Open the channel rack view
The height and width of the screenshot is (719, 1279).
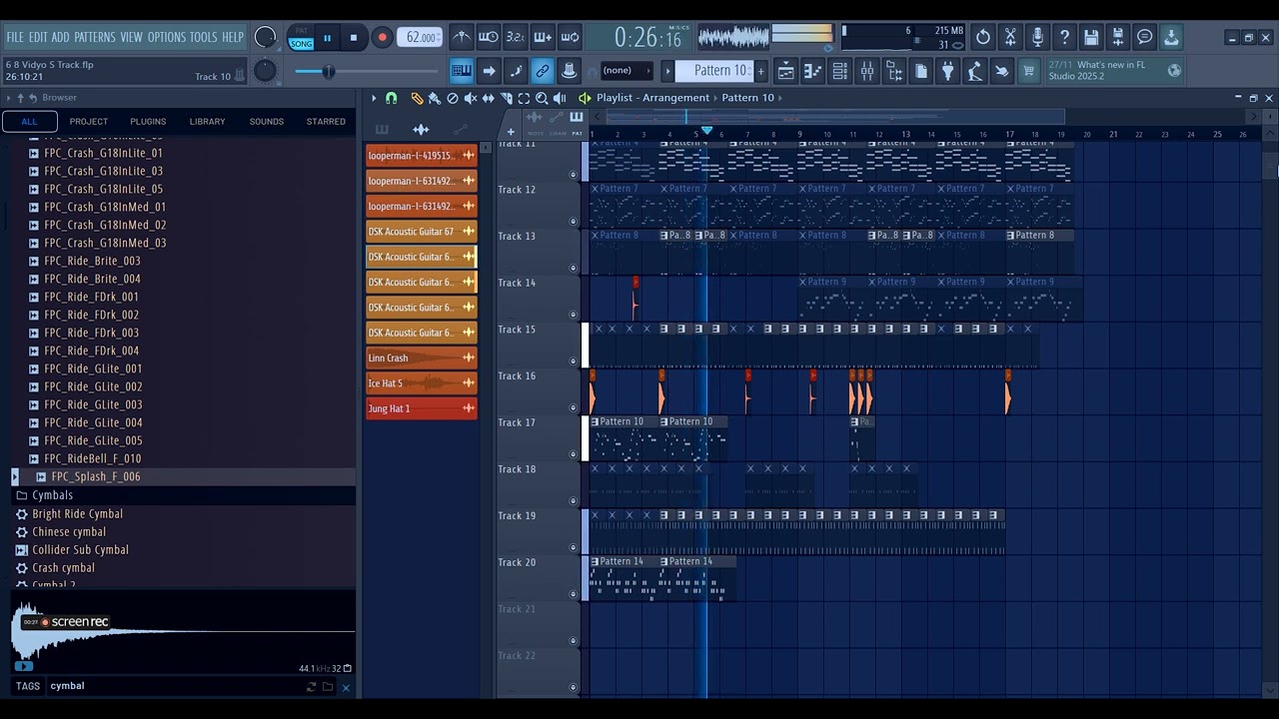[x=840, y=71]
